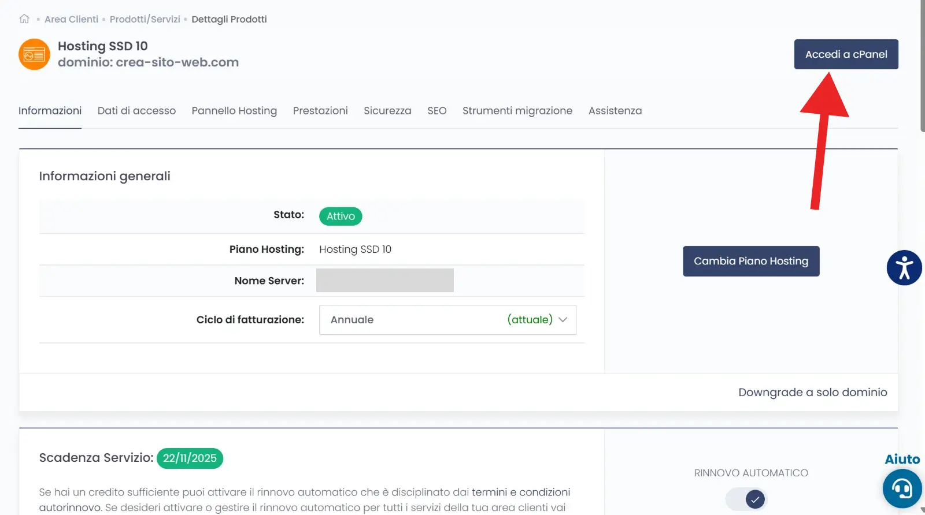Open the Strumenti migrazione tab

pyautogui.click(x=517, y=111)
